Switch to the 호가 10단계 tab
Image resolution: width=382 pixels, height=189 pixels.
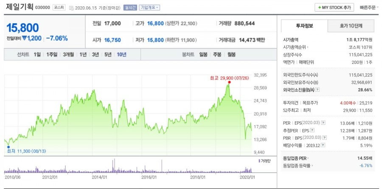(x=351, y=26)
